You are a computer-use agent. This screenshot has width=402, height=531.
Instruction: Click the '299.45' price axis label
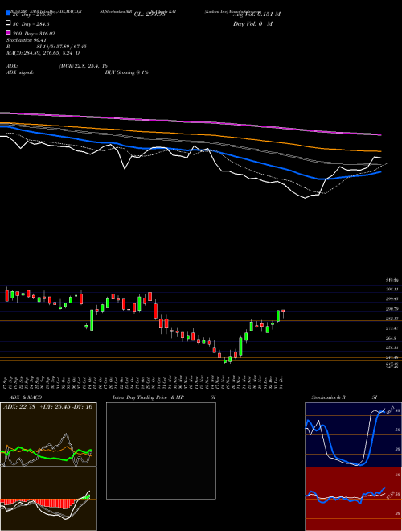[393, 299]
